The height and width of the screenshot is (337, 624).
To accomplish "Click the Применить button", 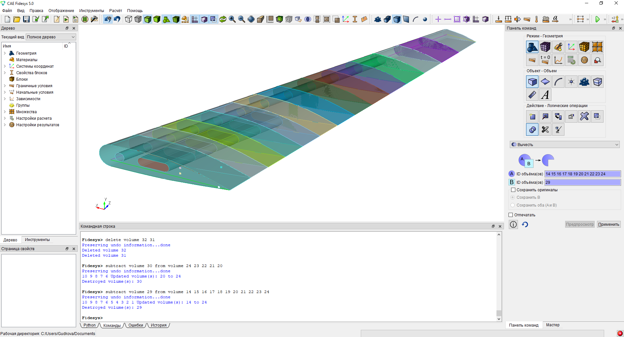I will tap(609, 224).
